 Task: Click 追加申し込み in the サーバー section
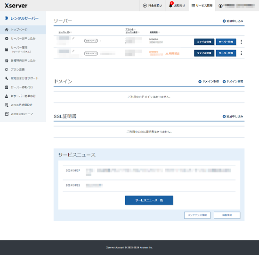[x=233, y=21]
